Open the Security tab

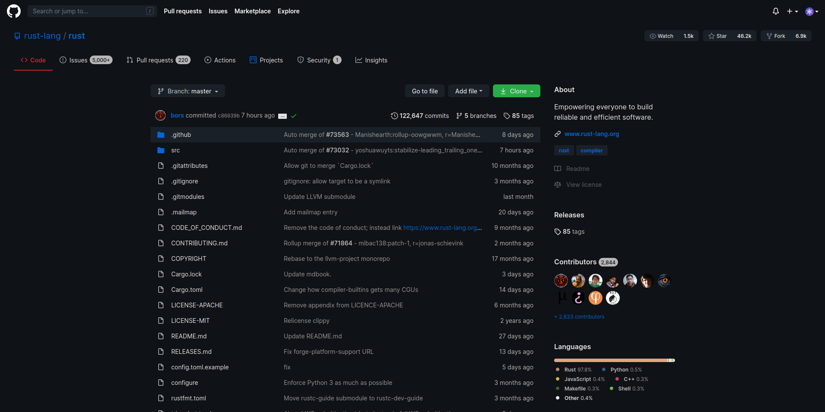[x=319, y=60]
